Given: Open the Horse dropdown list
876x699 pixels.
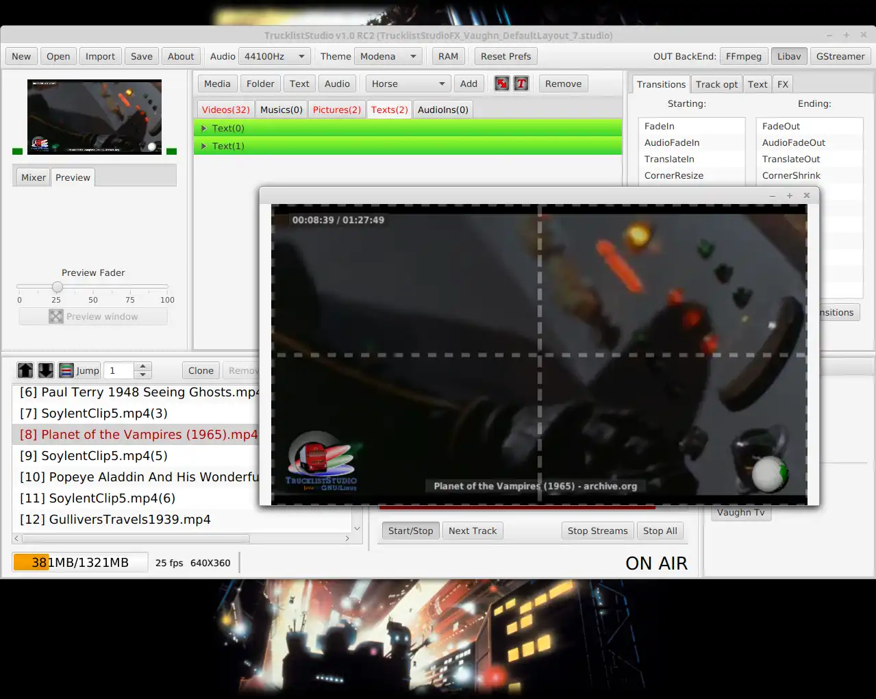Looking at the screenshot, I should tap(408, 84).
